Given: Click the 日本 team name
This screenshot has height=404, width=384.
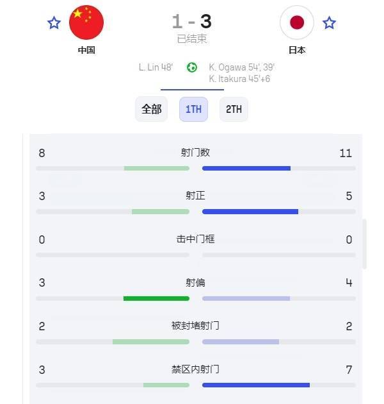Looking at the screenshot, I should [296, 50].
